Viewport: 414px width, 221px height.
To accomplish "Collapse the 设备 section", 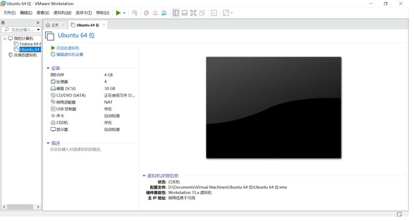I will coord(48,68).
